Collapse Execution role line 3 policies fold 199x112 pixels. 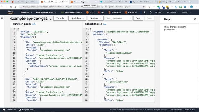88,35
